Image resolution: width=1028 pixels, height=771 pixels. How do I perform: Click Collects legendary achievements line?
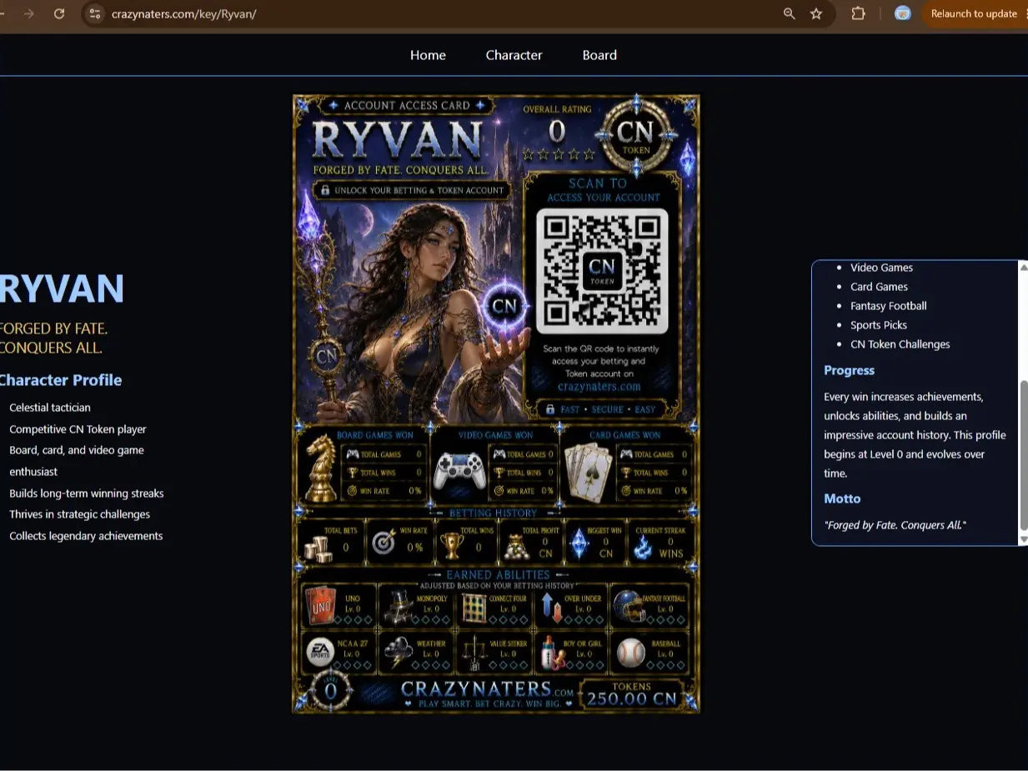pos(86,536)
